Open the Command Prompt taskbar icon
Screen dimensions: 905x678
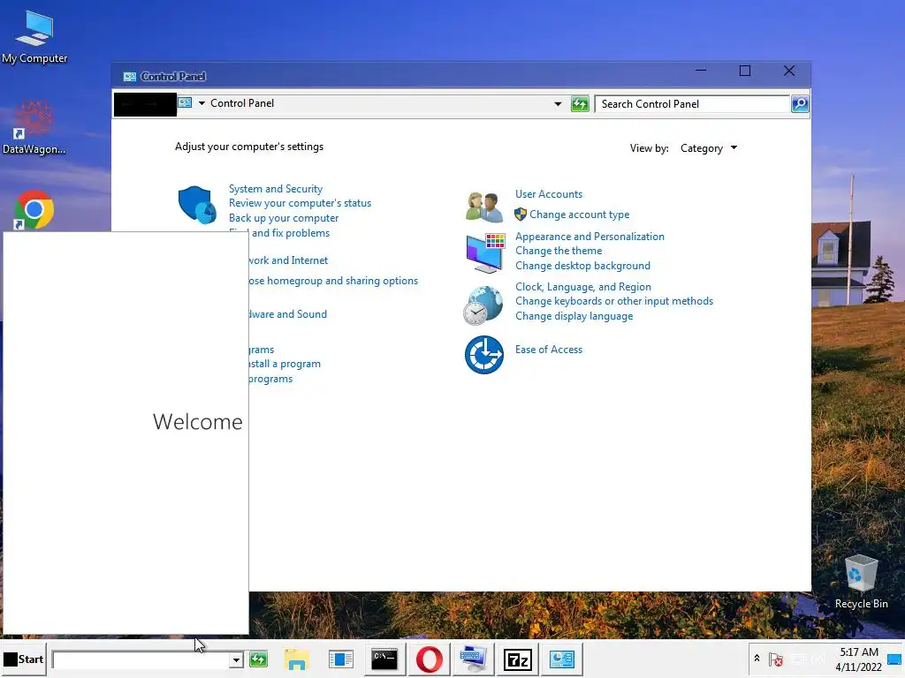point(384,659)
